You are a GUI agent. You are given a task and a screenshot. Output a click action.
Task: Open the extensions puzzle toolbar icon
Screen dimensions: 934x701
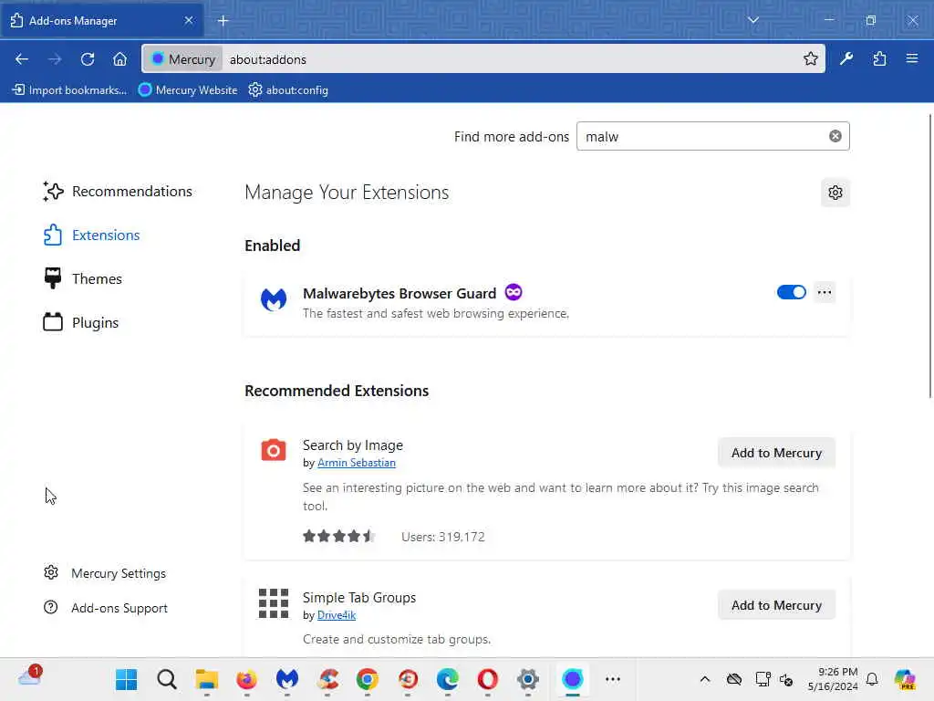[879, 58]
